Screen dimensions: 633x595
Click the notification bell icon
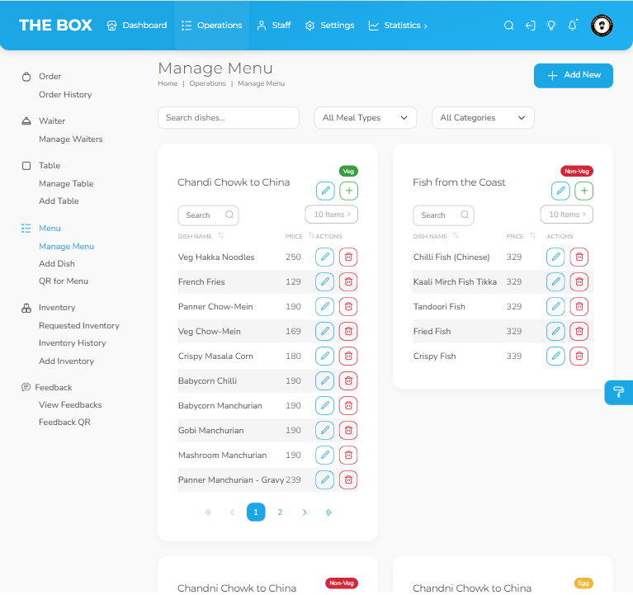click(x=573, y=26)
